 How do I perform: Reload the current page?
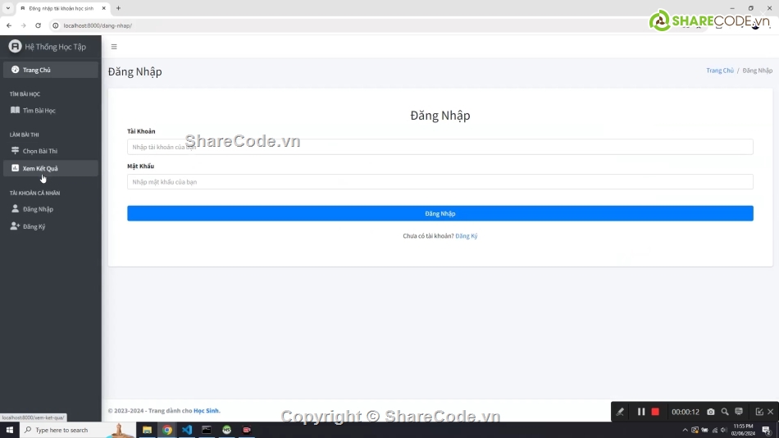(x=39, y=25)
